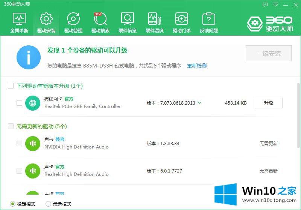Click the Realtek audio speaker icon

coord(33,171)
